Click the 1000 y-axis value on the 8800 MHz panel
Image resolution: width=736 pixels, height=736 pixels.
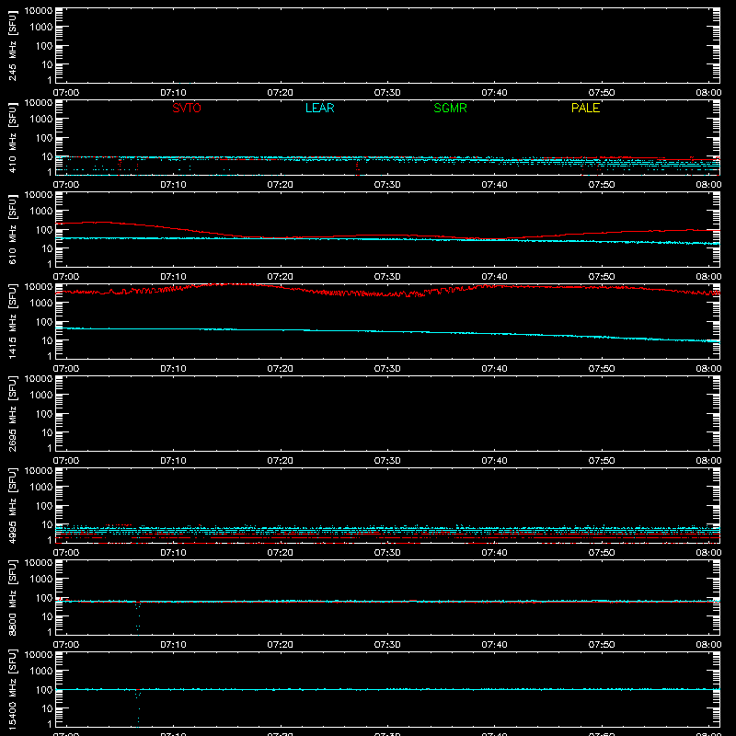coord(41,580)
